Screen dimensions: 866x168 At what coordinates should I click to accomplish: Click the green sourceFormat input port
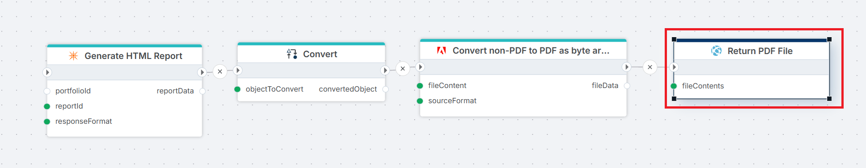pyautogui.click(x=420, y=101)
